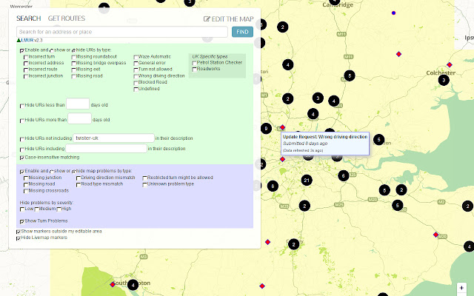Click the cluster marker 4 over Southampton
This screenshot has width=474, height=296.
pyautogui.click(x=133, y=284)
